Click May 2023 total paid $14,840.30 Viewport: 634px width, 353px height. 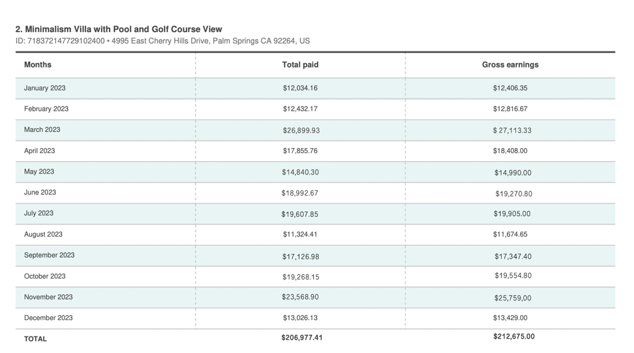pos(300,173)
